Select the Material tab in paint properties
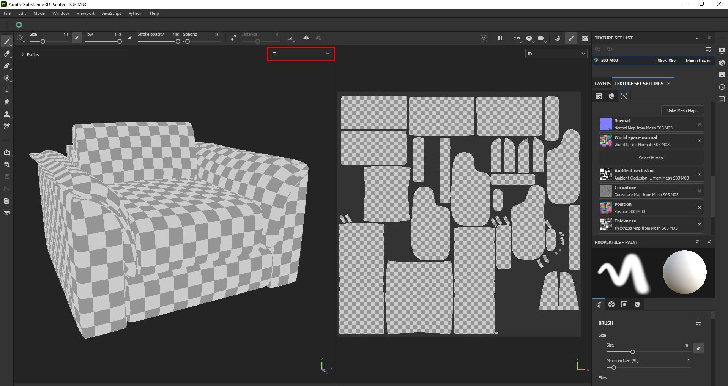The width and height of the screenshot is (728, 386). point(637,304)
